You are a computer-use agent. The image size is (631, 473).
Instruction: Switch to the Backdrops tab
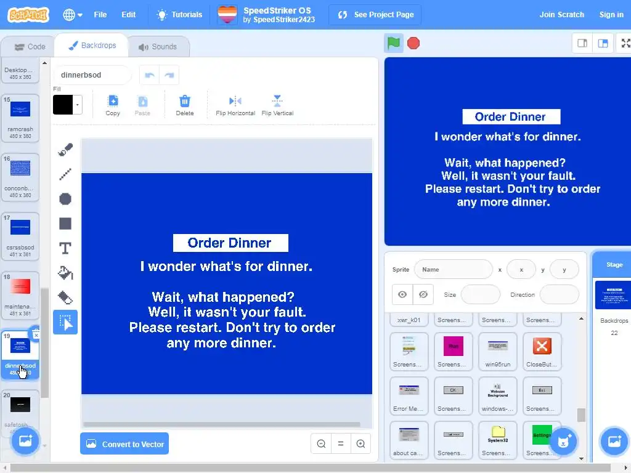coord(92,46)
